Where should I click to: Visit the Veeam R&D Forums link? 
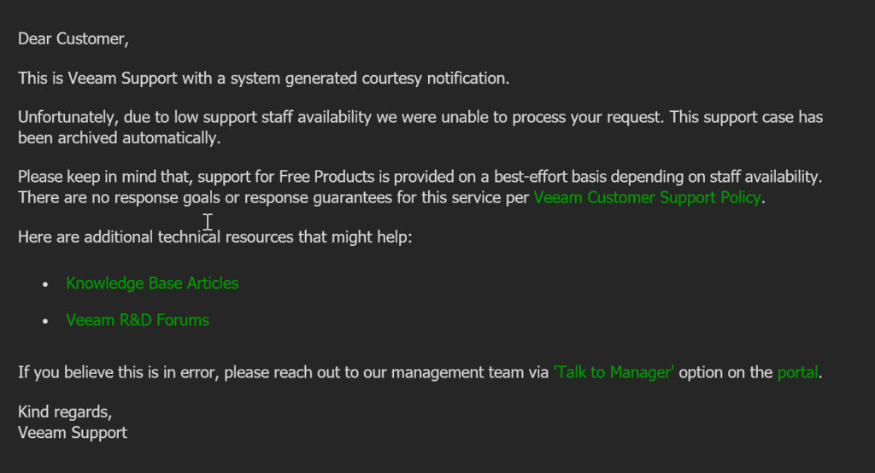pos(138,320)
